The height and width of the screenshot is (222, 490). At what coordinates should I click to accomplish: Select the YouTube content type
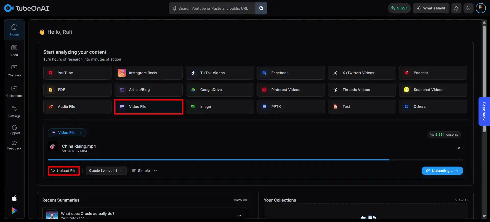(77, 73)
